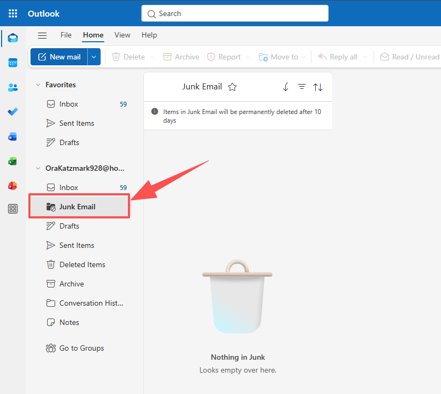This screenshot has width=441, height=394.
Task: Open the app launcher grid icon
Action: tap(13, 13)
